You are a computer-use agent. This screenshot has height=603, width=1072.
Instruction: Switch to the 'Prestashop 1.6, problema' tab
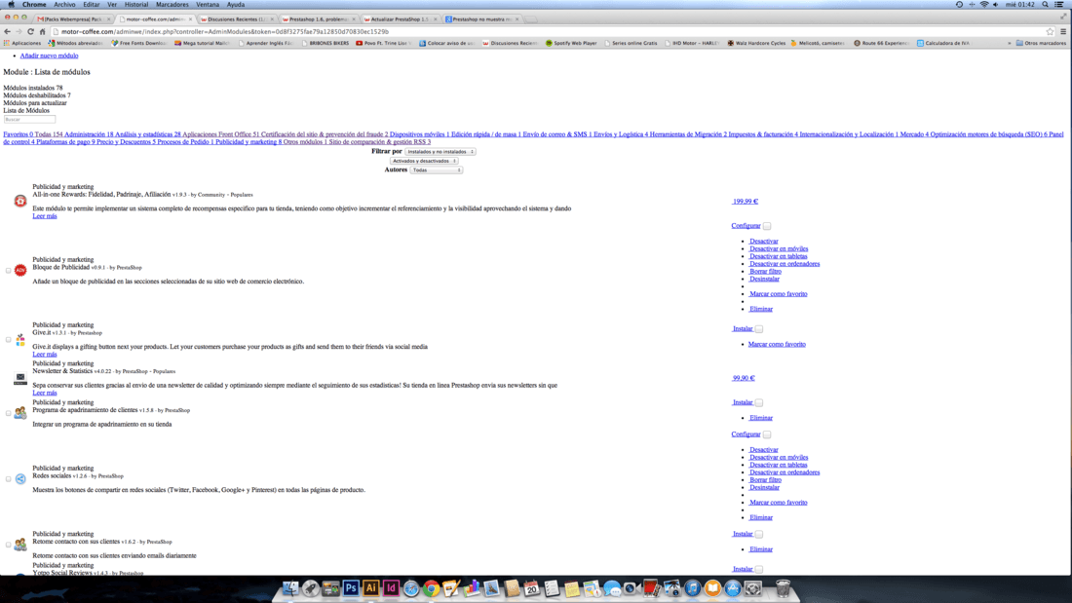[x=318, y=19]
